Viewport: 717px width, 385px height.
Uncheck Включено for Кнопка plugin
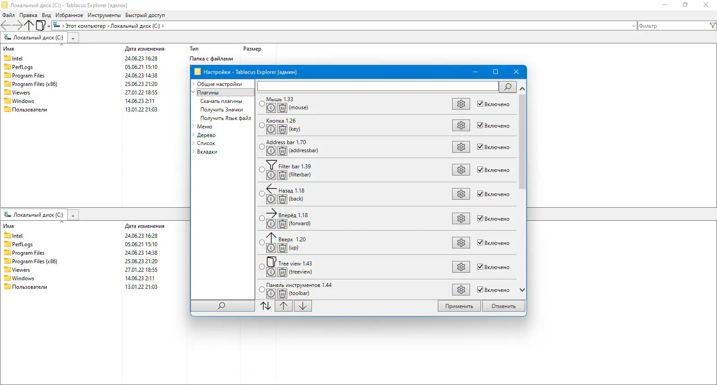tap(480, 125)
